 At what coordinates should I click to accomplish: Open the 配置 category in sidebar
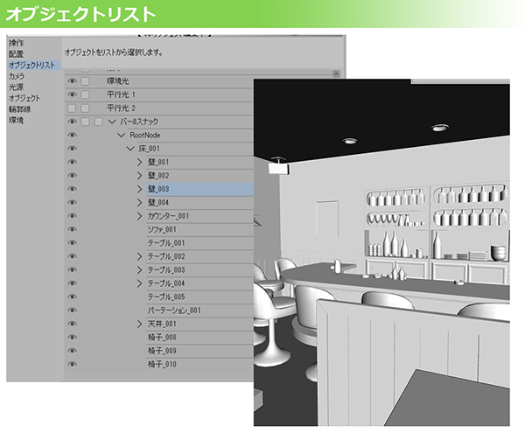click(16, 54)
